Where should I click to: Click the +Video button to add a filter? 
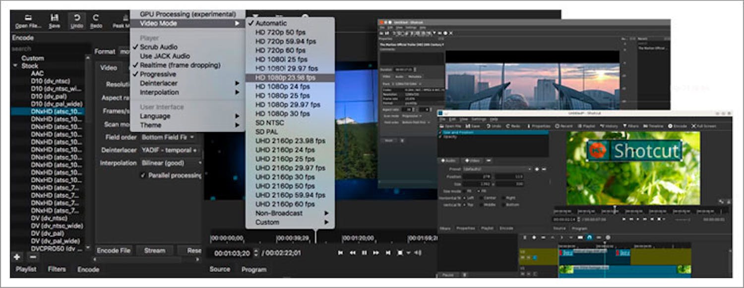(472, 160)
